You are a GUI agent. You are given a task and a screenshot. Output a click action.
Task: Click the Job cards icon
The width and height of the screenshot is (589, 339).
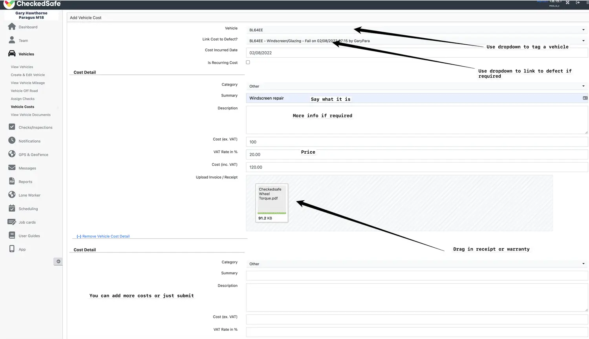point(12,222)
